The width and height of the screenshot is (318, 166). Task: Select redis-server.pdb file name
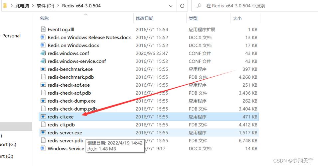click(x=66, y=140)
